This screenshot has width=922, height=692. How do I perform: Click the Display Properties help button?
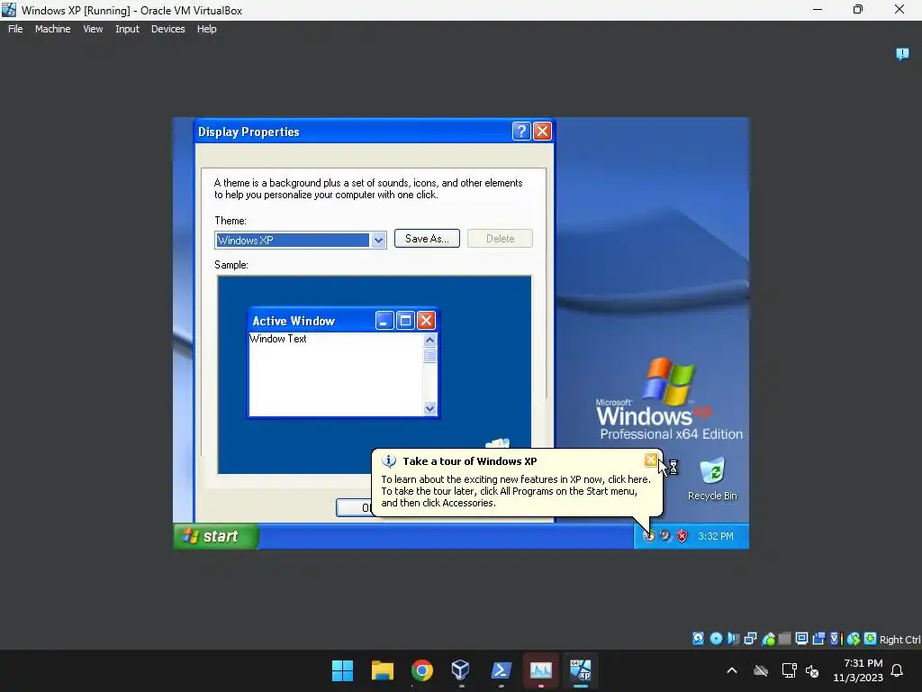coord(521,132)
